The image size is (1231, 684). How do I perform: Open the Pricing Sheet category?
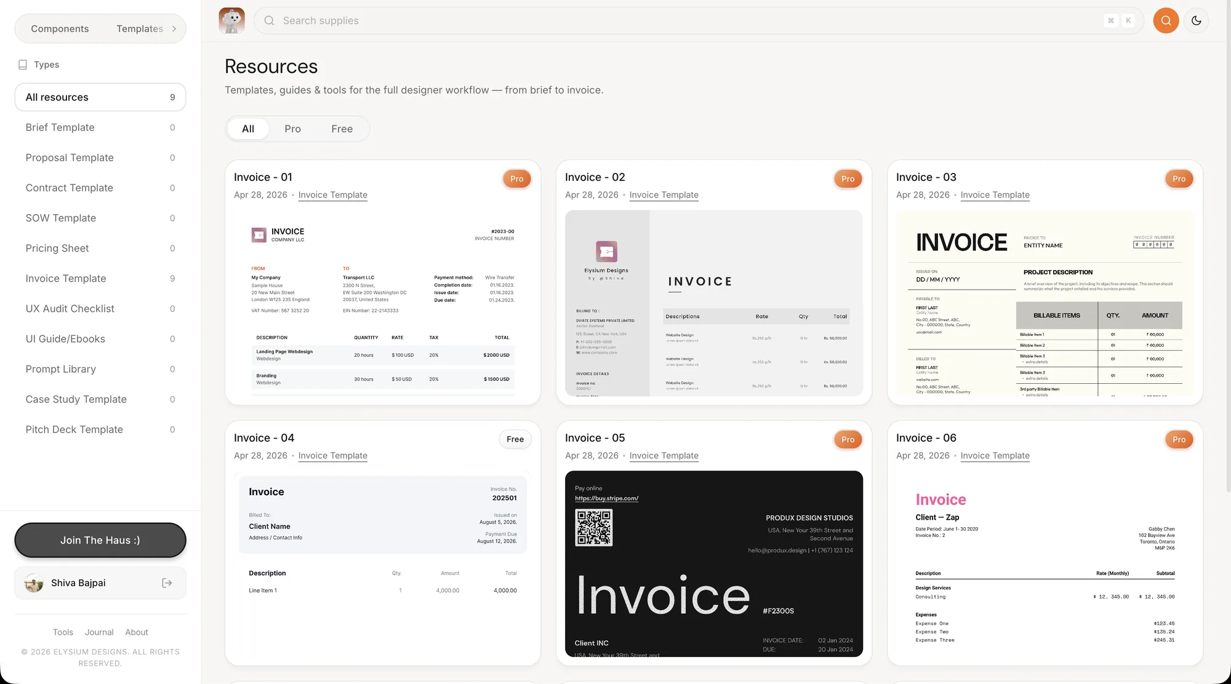tap(100, 248)
